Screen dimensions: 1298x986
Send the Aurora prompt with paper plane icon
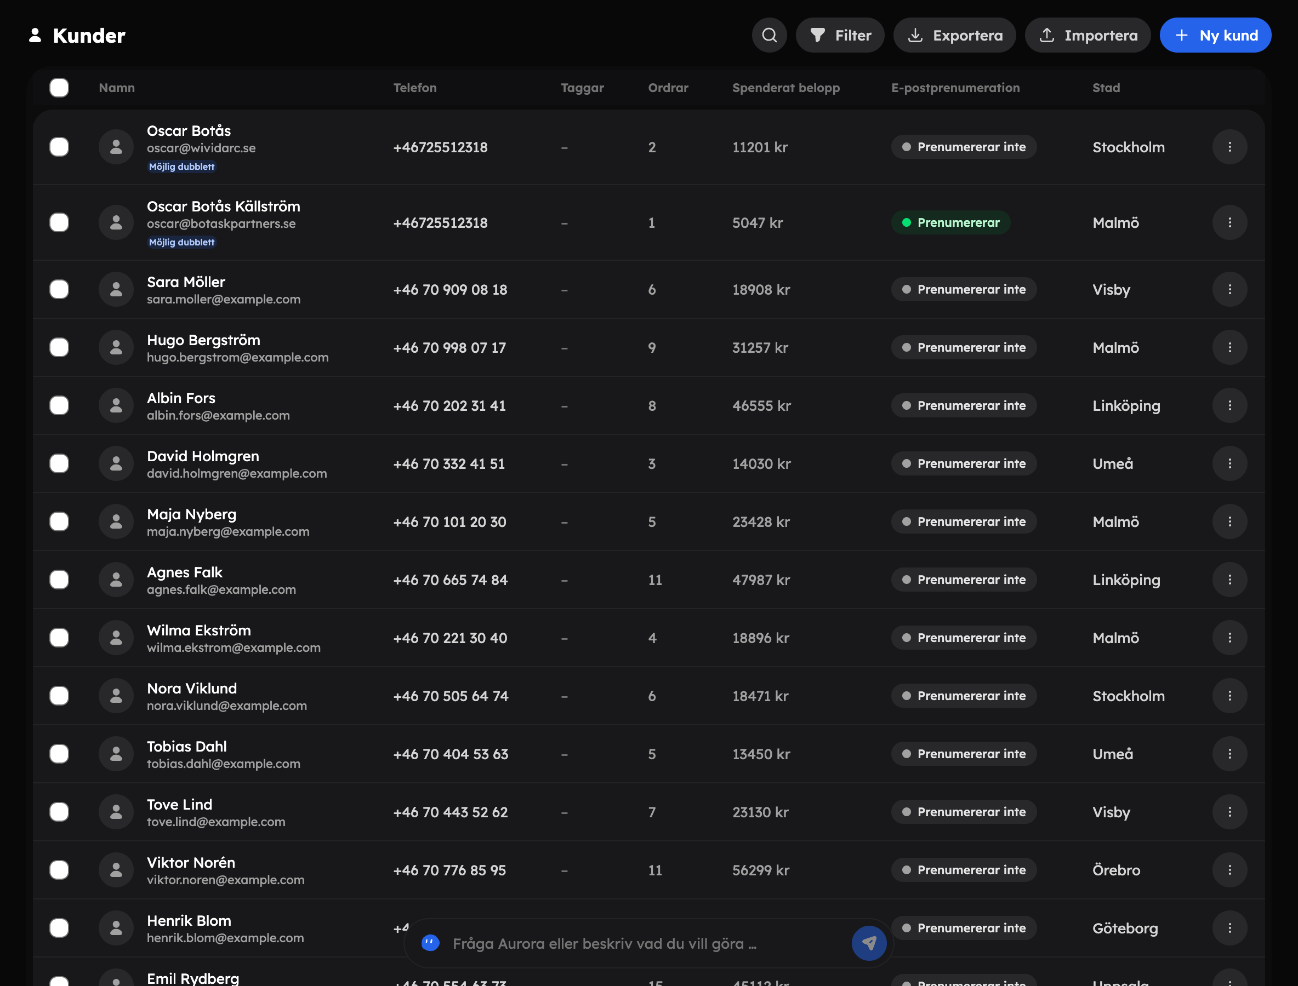(869, 943)
